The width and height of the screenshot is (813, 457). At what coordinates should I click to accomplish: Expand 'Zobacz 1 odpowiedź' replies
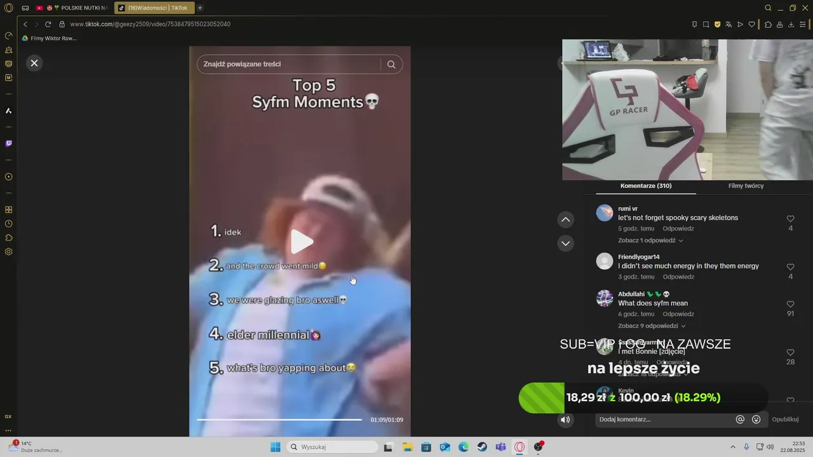650,241
